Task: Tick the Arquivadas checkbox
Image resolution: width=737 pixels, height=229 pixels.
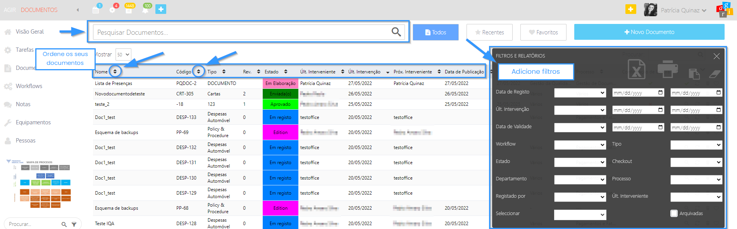Action: tap(674, 213)
